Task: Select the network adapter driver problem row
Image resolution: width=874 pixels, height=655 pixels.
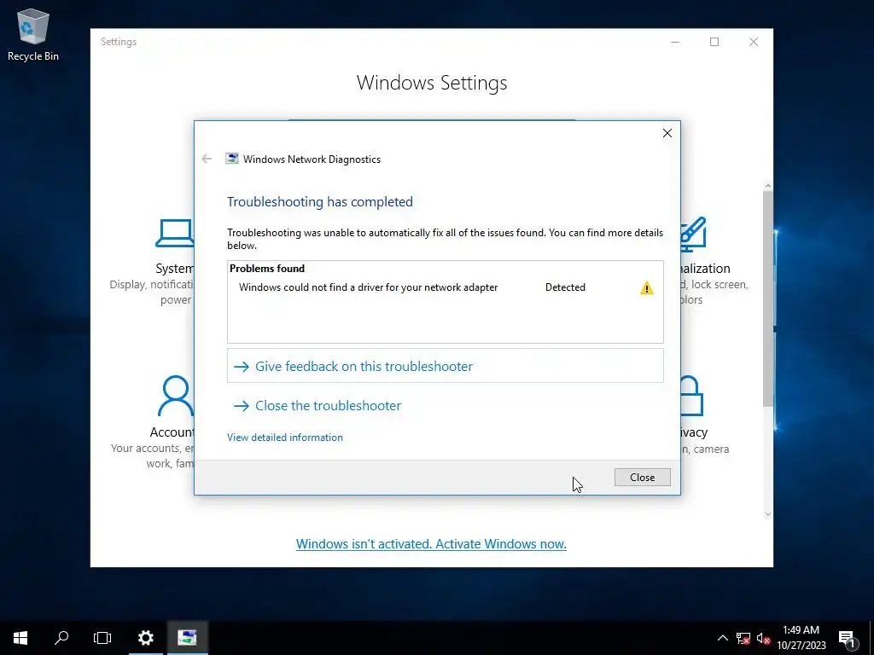Action: click(445, 287)
